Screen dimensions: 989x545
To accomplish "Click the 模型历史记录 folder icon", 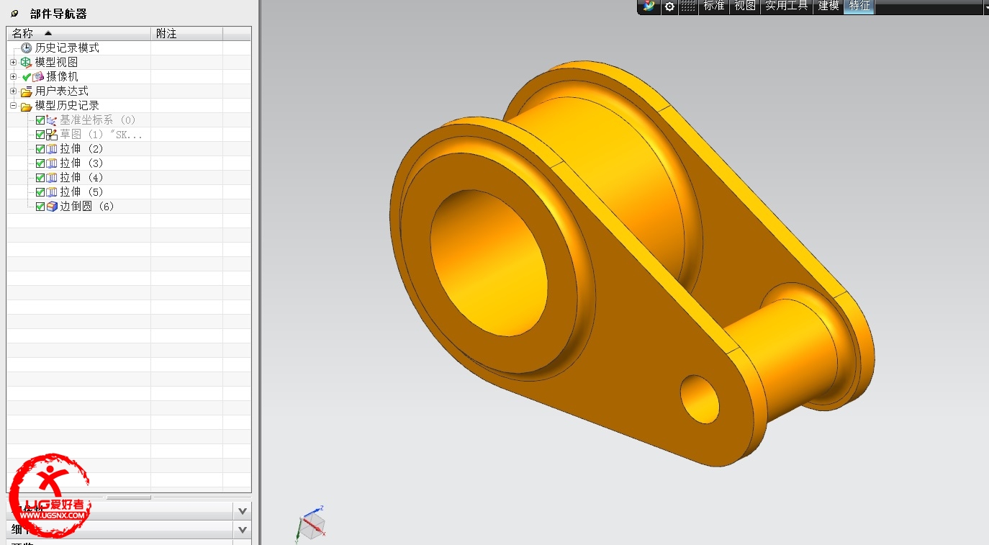I will point(27,106).
